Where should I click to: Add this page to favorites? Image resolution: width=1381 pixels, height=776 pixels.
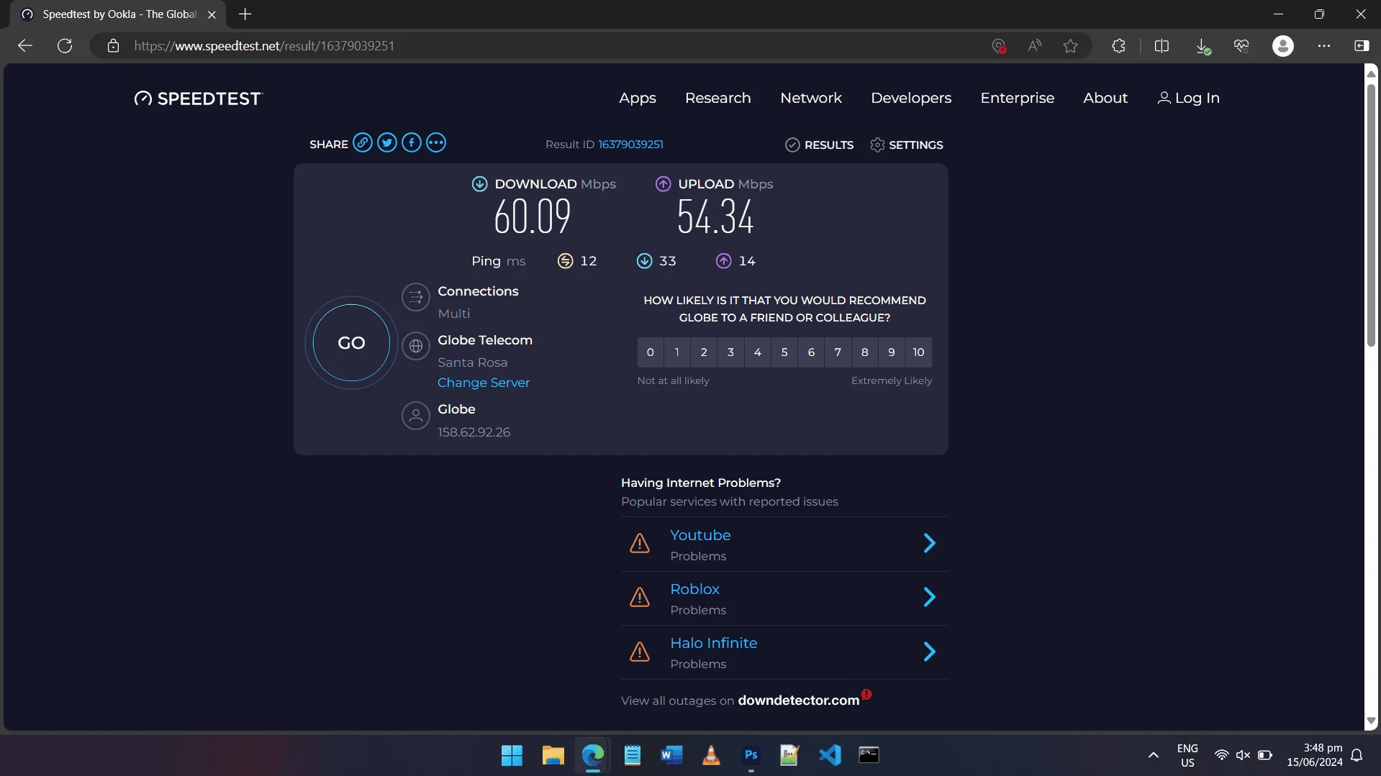(1071, 46)
